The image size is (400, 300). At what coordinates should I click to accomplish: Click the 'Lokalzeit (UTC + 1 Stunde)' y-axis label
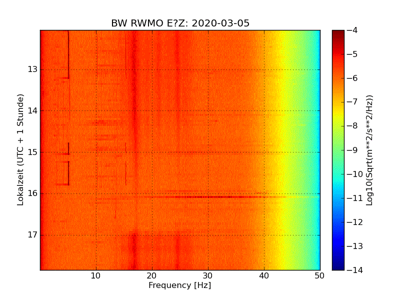(20, 149)
